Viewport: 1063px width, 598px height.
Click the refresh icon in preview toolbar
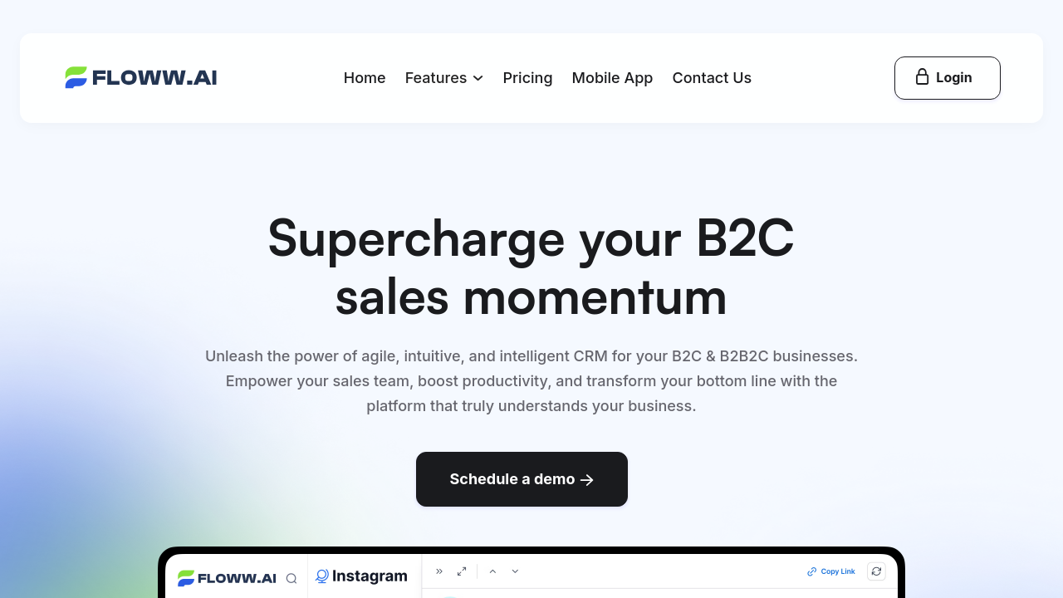[x=876, y=571]
